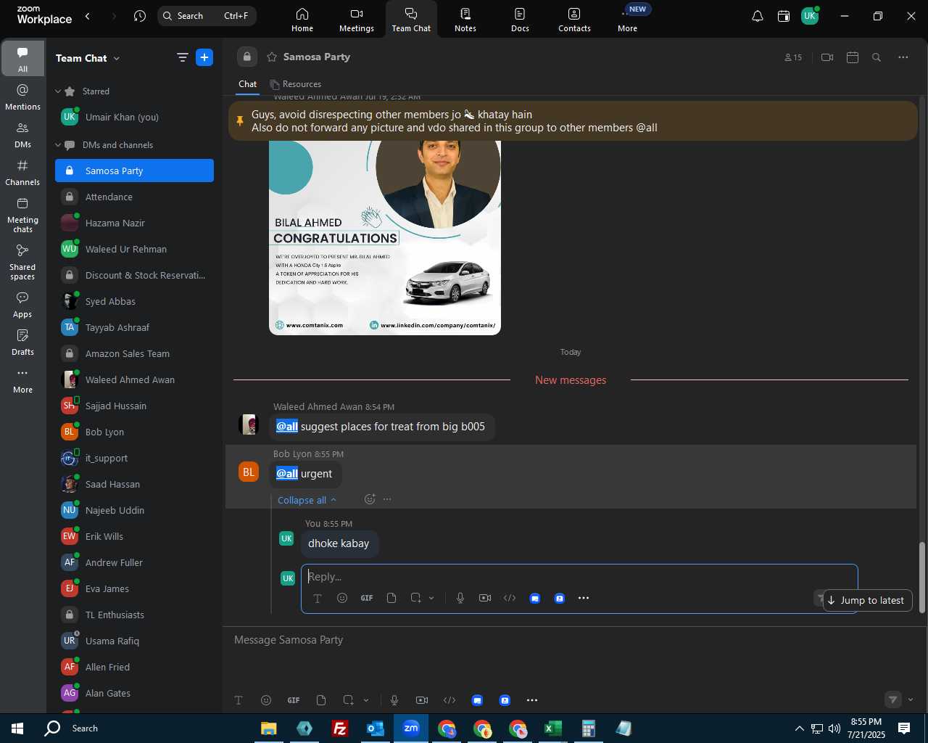
Task: View the 15 members list
Action: (x=793, y=57)
